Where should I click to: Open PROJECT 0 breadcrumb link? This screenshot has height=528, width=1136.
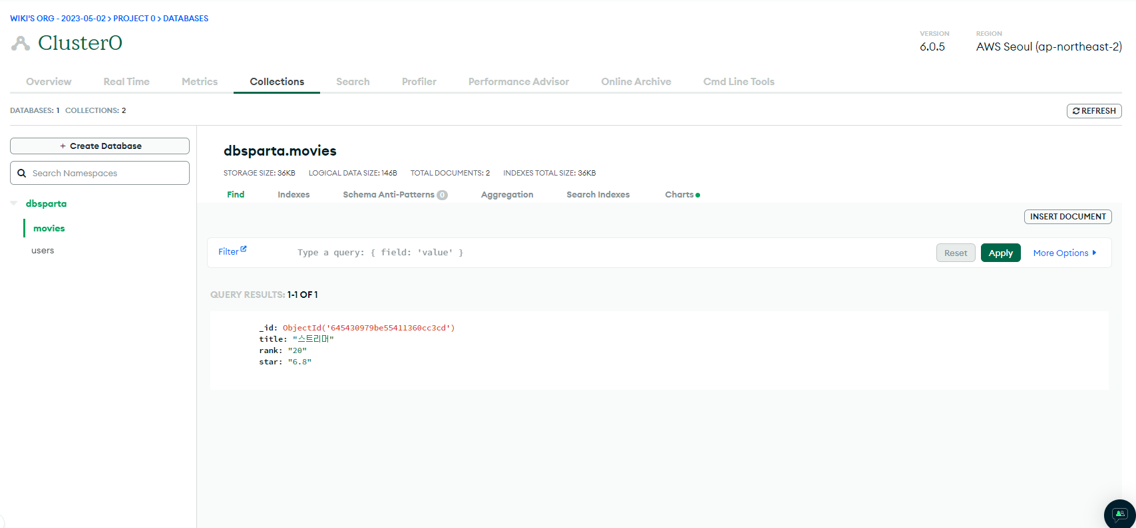[x=134, y=19]
